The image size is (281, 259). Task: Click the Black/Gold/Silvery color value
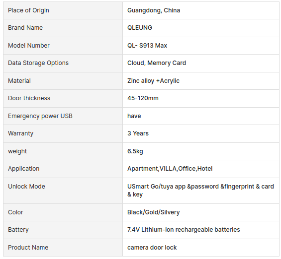tap(153, 212)
